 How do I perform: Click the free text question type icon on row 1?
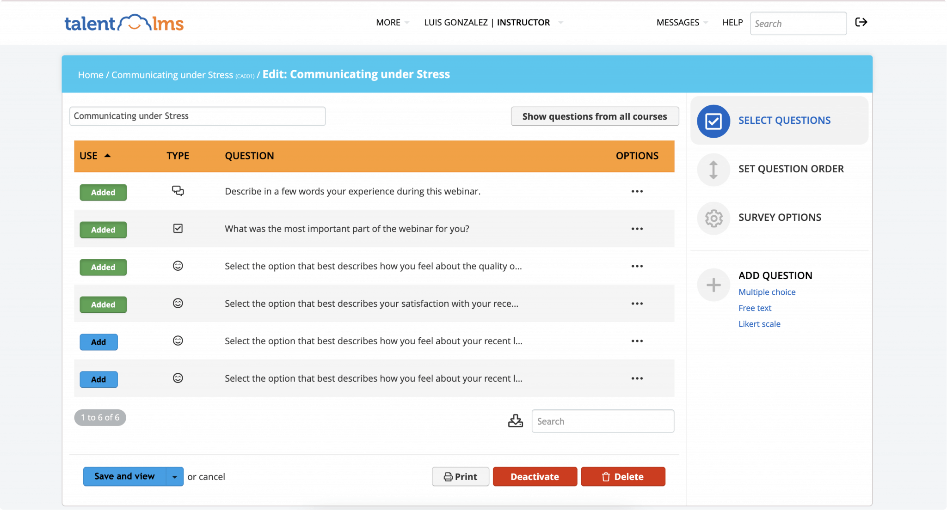(x=177, y=191)
